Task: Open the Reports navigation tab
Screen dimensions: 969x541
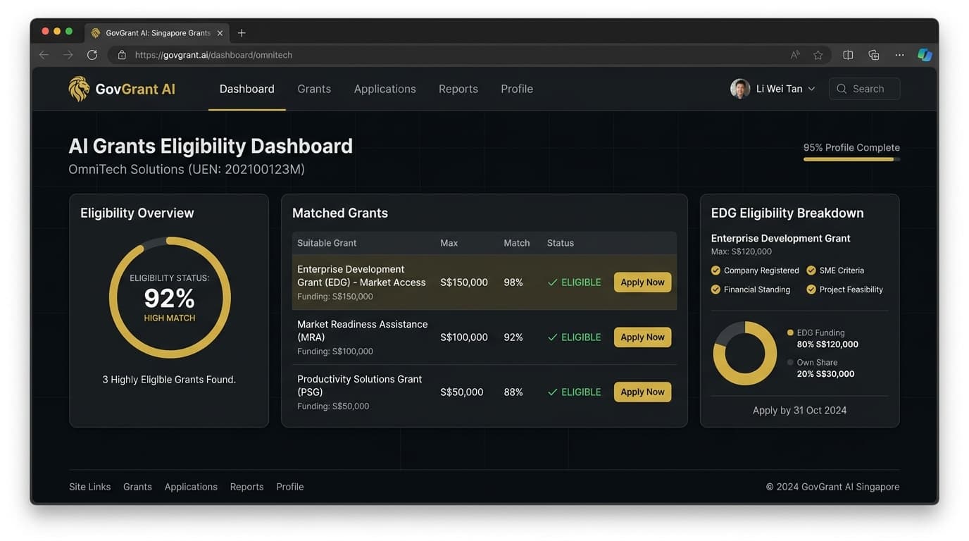Action: click(458, 89)
